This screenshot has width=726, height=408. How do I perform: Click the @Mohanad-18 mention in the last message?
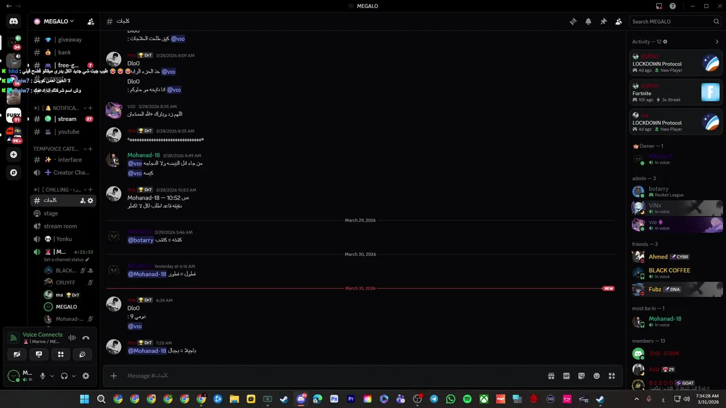click(147, 351)
